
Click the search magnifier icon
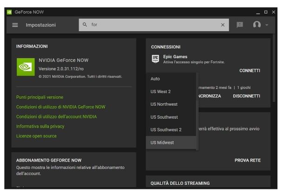(85, 25)
